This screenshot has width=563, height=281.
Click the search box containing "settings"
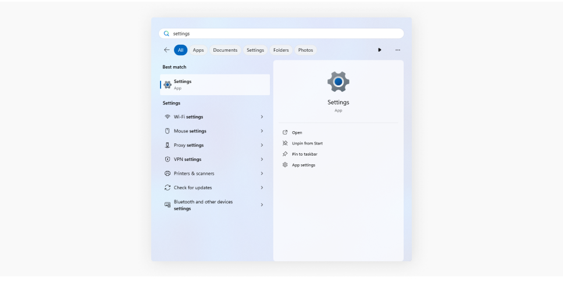[x=281, y=33]
